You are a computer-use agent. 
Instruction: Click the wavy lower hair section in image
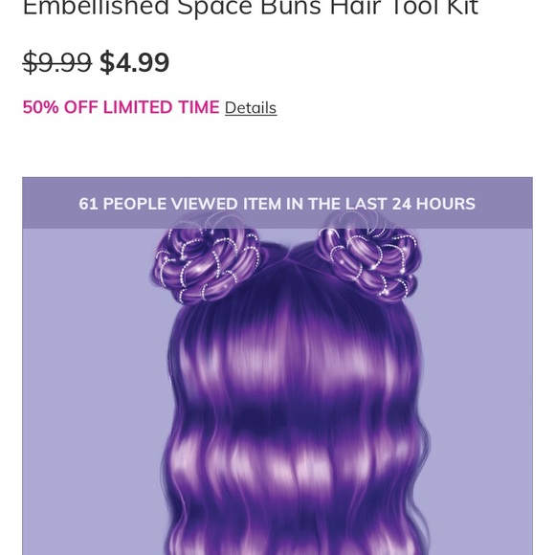point(294,496)
